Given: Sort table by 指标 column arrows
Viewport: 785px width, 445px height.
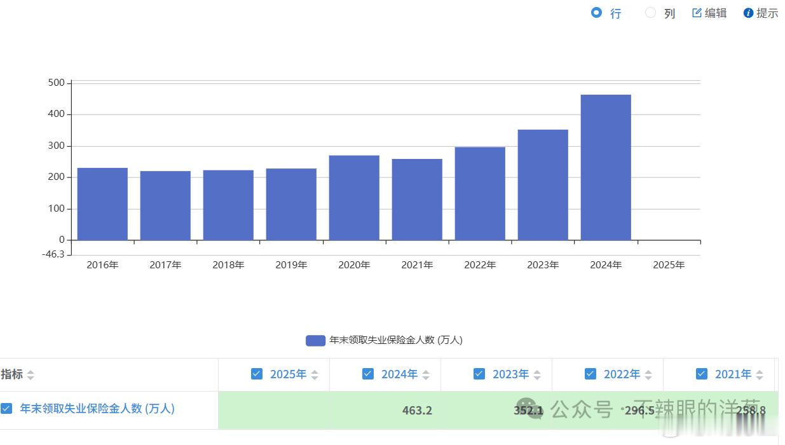Looking at the screenshot, I should pos(31,375).
